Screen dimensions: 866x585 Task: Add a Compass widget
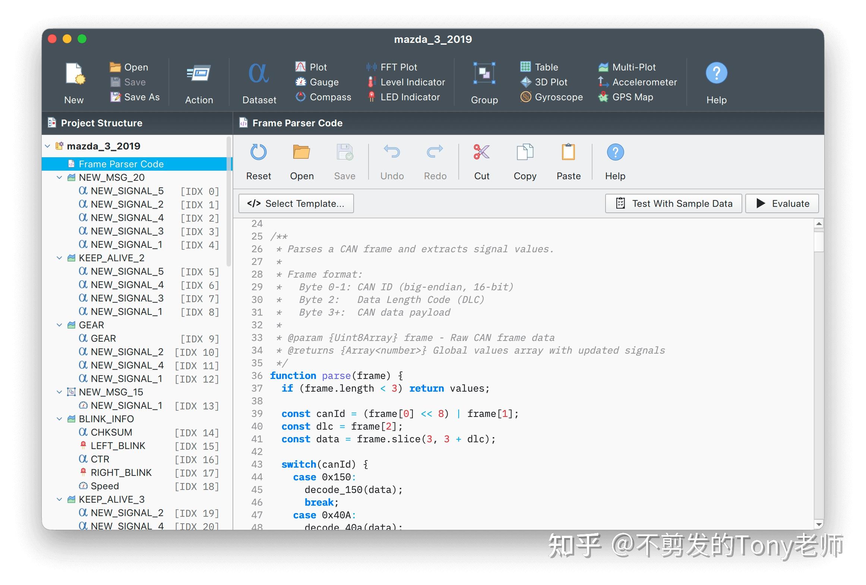[323, 97]
